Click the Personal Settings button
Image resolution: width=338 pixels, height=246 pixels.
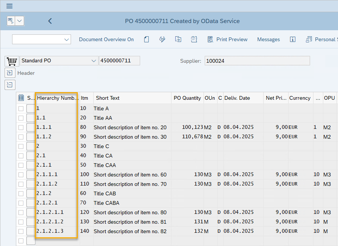point(321,39)
